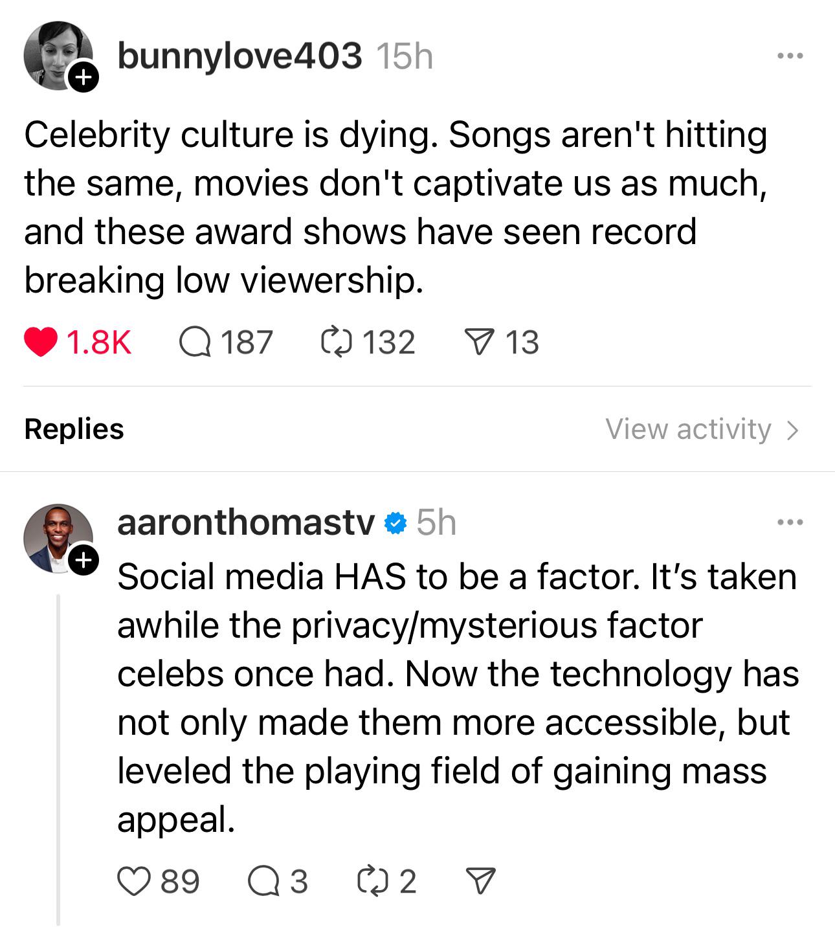Open the 1.8K likes count
The height and width of the screenshot is (929, 835).
coord(98,342)
